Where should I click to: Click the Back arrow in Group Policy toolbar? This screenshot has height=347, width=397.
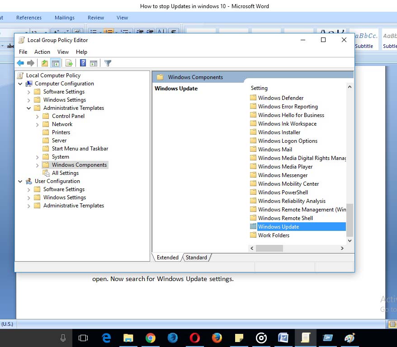click(x=20, y=63)
